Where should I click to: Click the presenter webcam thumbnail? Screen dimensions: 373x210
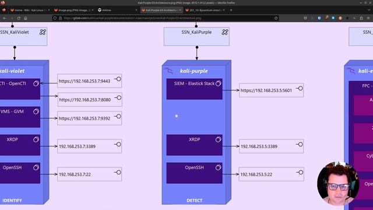[x=338, y=184]
